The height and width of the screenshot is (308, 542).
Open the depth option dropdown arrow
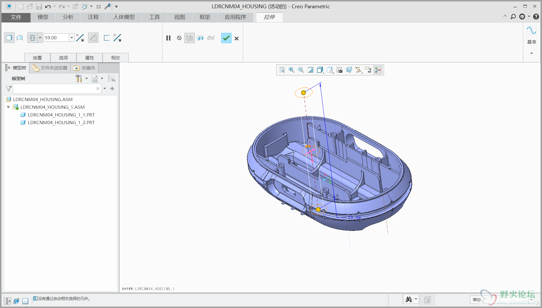coord(40,38)
